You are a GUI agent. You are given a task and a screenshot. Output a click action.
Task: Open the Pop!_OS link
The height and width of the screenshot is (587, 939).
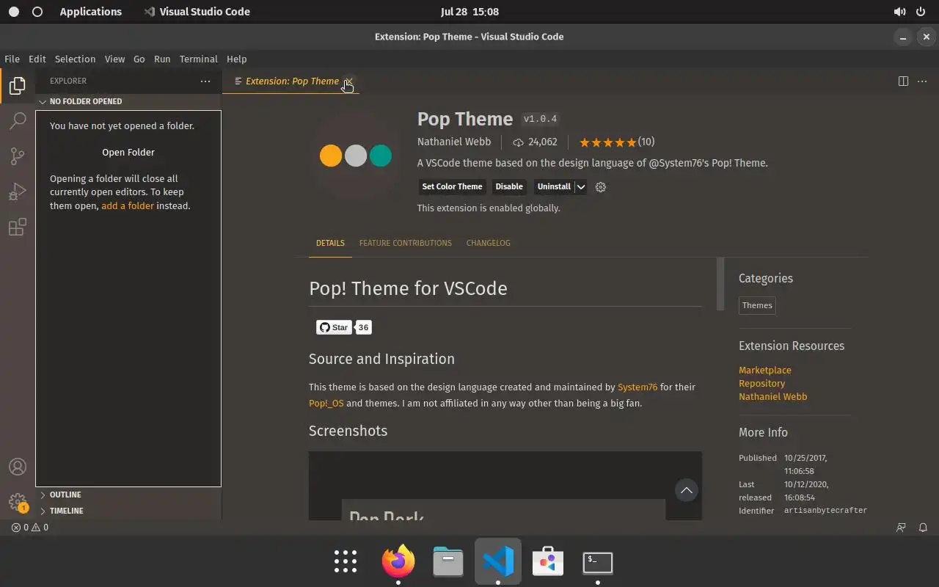pyautogui.click(x=326, y=404)
